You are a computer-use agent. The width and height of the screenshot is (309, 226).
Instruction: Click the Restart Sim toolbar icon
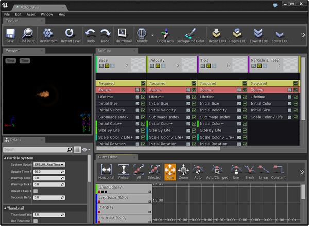(x=48, y=33)
